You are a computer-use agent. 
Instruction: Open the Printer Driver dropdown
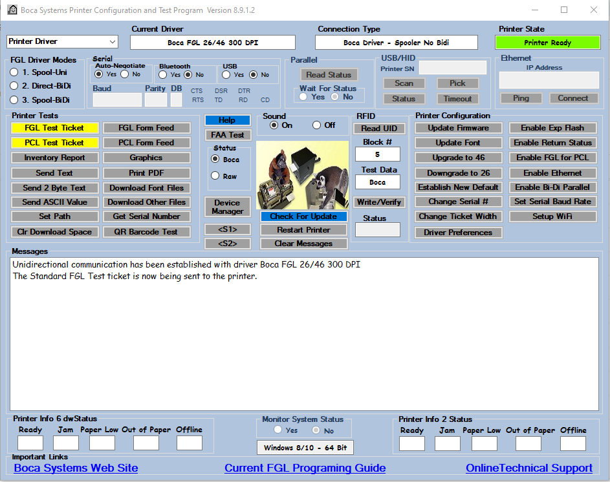[62, 41]
